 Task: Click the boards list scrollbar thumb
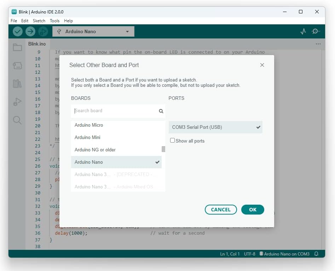(163, 149)
